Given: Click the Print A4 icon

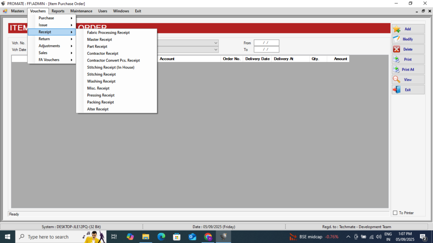Looking at the screenshot, I should 397,70.
